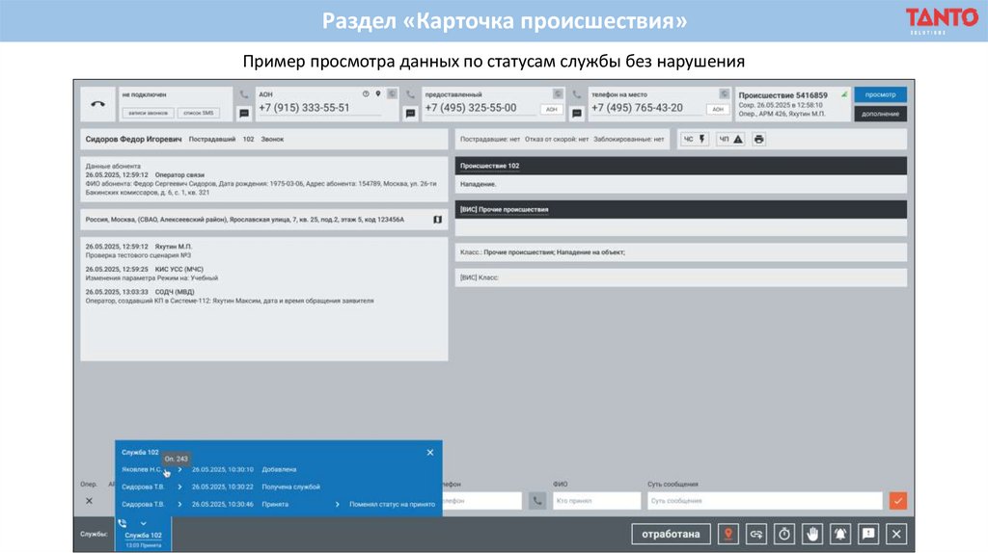Click the 'отработана' button
Viewport: 988px width, 553px height.
671,534
